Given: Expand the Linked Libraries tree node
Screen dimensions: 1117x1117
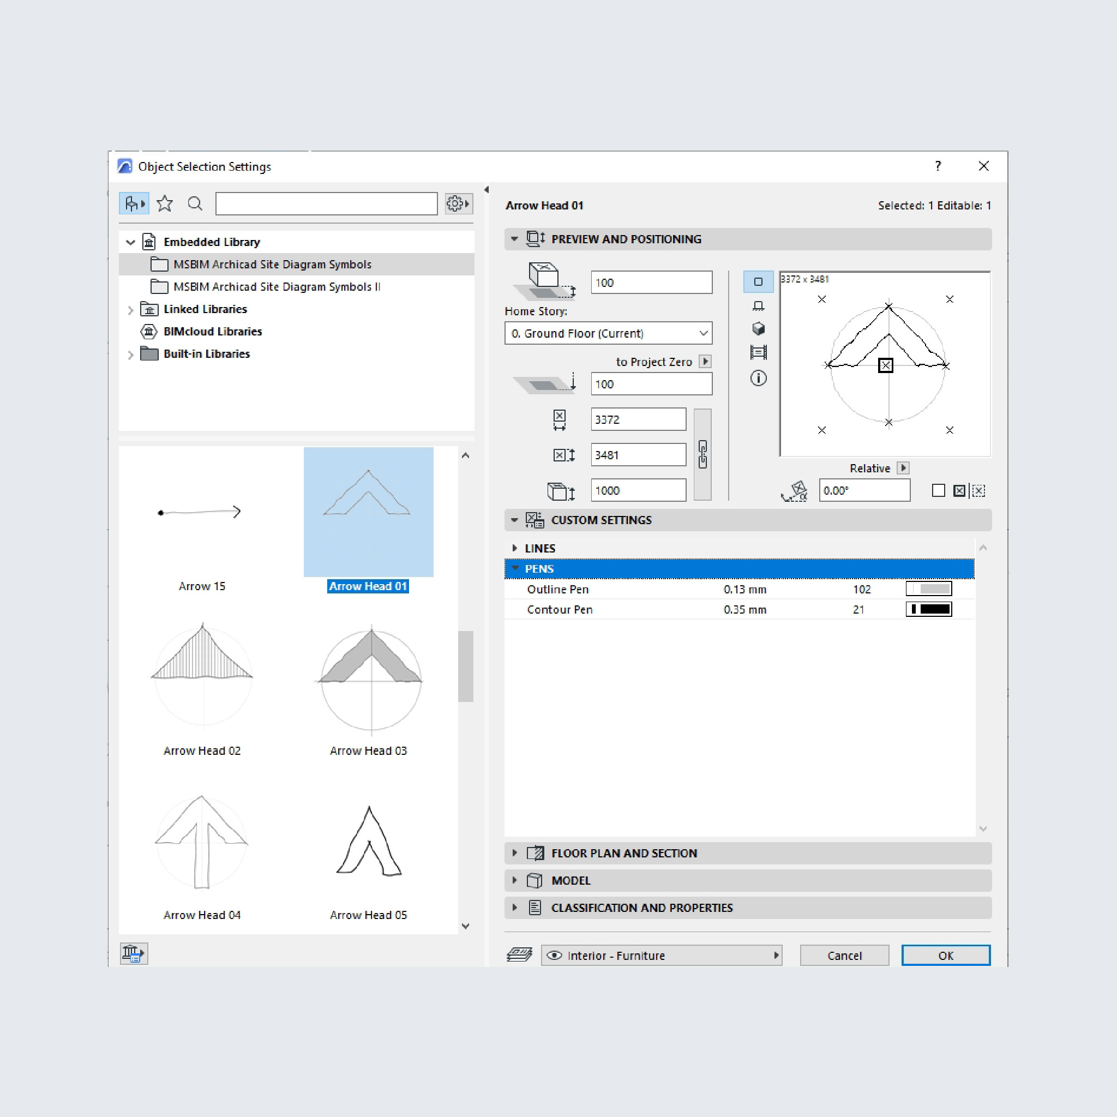Looking at the screenshot, I should click(131, 310).
